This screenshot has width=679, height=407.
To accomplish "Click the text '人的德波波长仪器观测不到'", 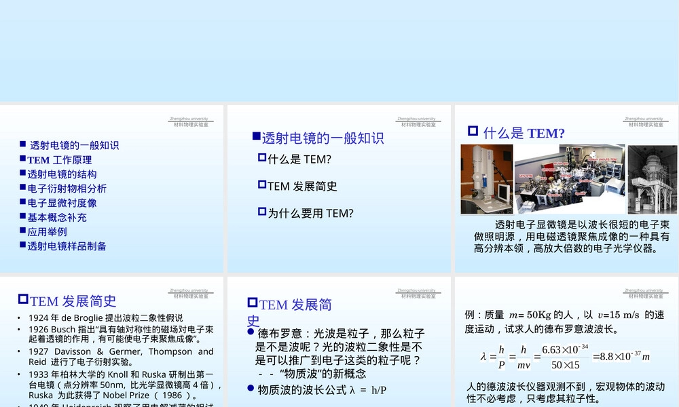I will pyautogui.click(x=526, y=386).
